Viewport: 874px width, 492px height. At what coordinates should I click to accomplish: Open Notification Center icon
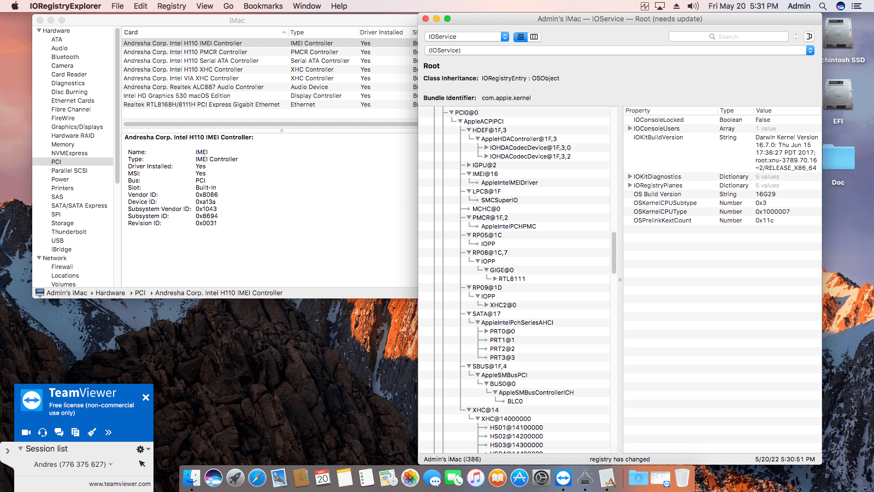(x=857, y=6)
